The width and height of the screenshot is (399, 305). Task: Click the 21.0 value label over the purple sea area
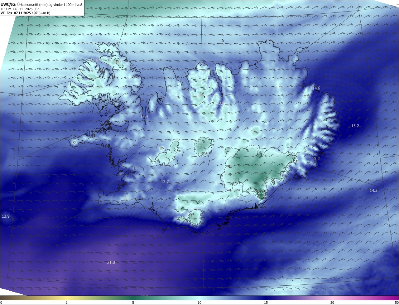coord(111,263)
